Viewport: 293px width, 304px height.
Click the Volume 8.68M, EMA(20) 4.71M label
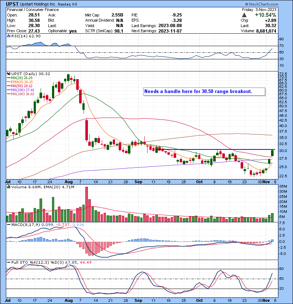pos(42,187)
